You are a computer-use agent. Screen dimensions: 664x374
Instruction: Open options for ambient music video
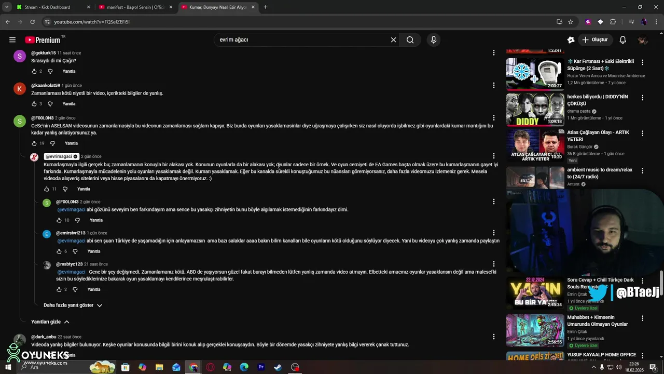pos(642,170)
